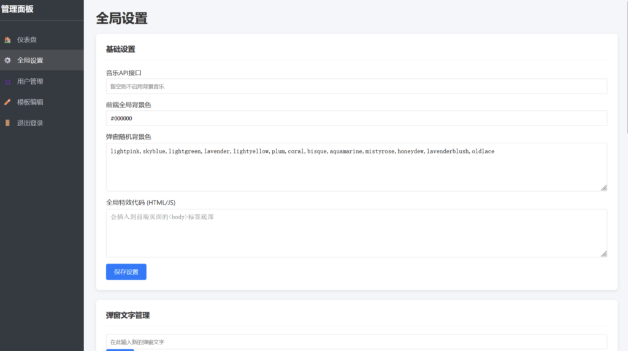Click the new popup text input under 弹窗文字管理
The width and height of the screenshot is (628, 351).
pyautogui.click(x=356, y=341)
